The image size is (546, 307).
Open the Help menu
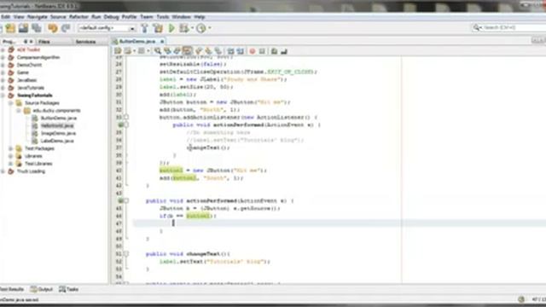coord(199,17)
